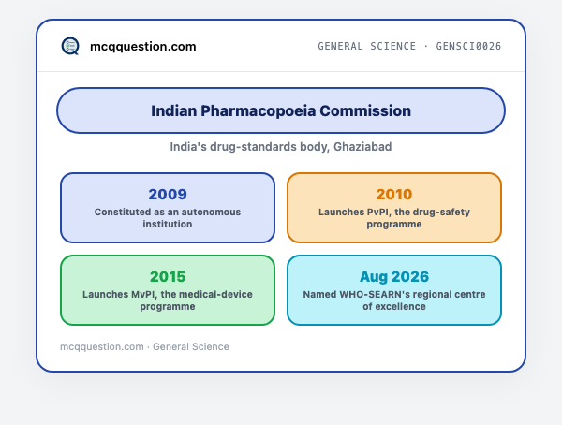562x425 pixels.
Task: Select the Indian Pharmacopoeia Commission title pill
Action: click(281, 110)
